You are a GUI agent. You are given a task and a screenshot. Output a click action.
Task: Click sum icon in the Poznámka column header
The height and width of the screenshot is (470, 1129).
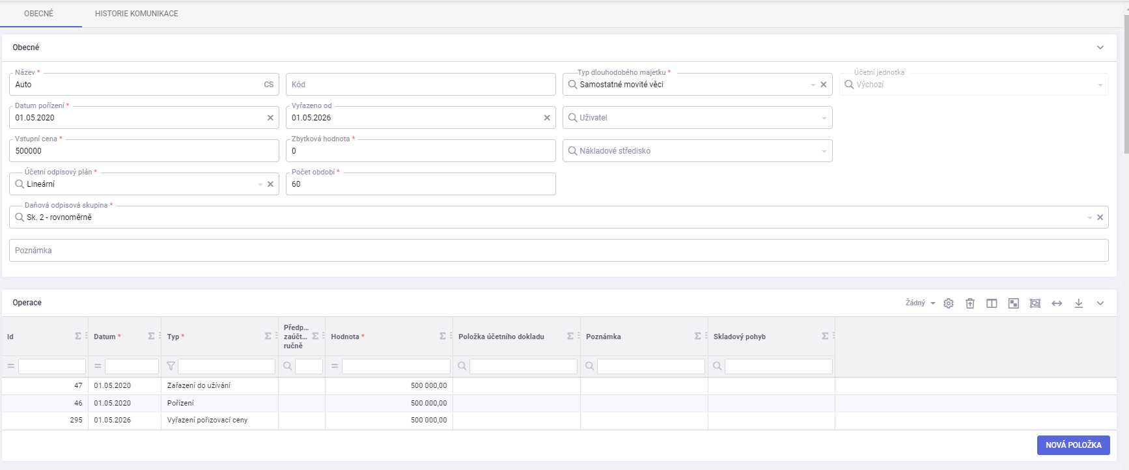tap(698, 336)
